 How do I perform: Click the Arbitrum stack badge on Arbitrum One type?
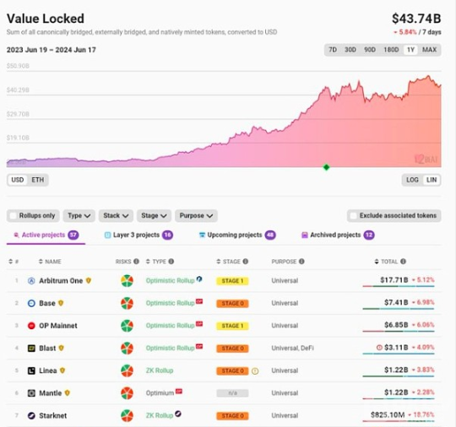[x=199, y=279]
